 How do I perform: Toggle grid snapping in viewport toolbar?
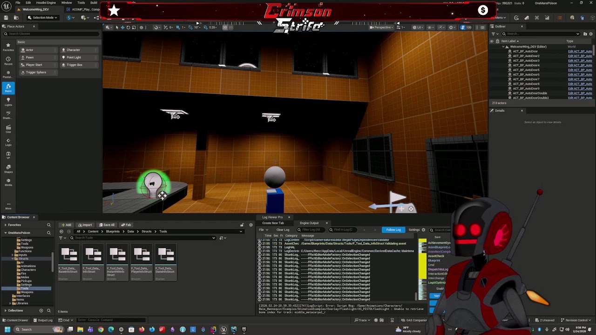pyautogui.click(x=177, y=27)
